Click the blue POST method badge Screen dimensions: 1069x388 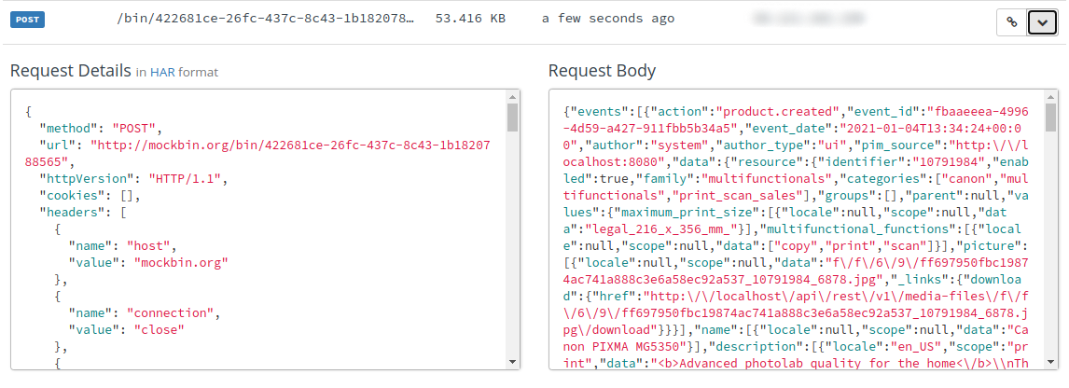click(x=27, y=19)
